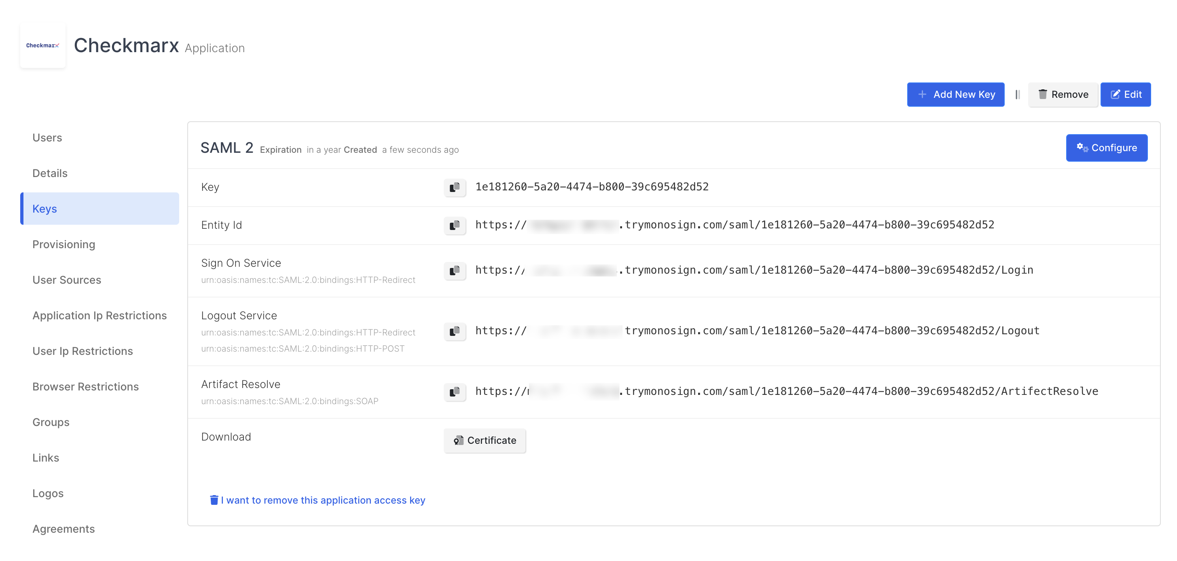Copy the Logout Service URL

(454, 331)
